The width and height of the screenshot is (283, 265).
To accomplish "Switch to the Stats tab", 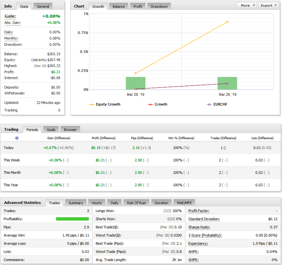I will pyautogui.click(x=24, y=7).
